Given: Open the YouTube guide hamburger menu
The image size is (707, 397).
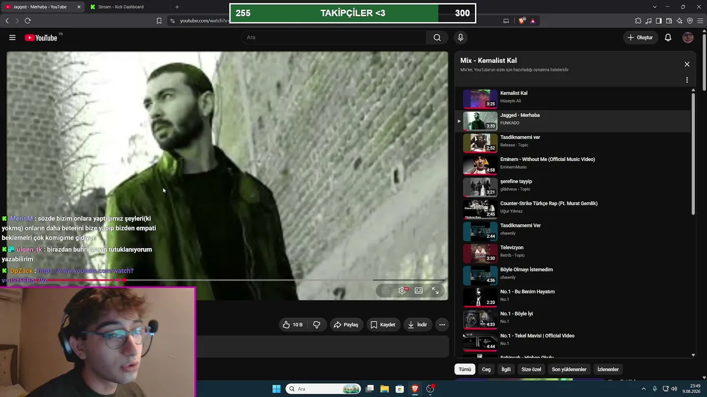Looking at the screenshot, I should pos(12,37).
